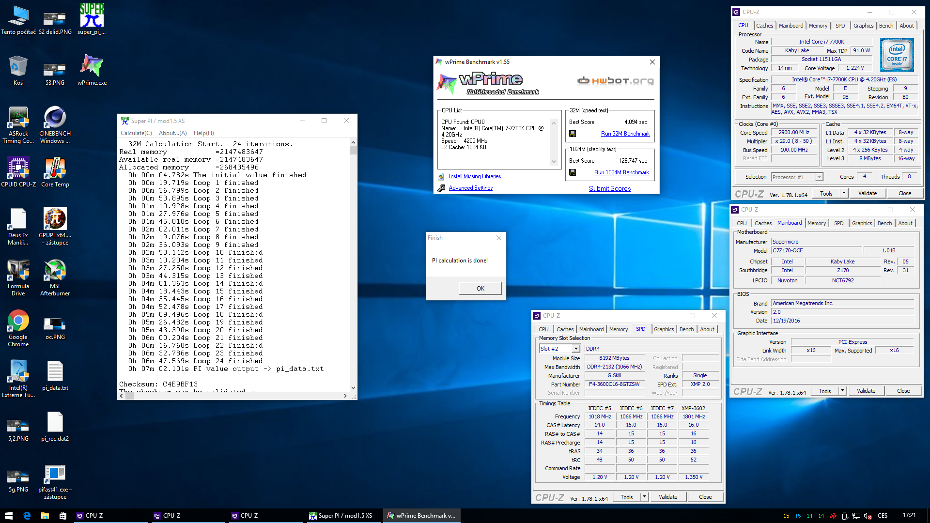
Task: Open the super_pi desktop icon
Action: point(92,19)
